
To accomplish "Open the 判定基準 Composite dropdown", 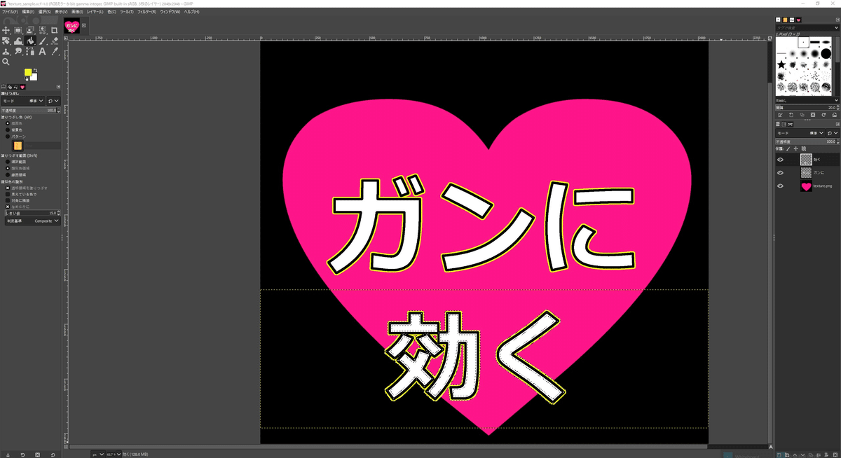I will (x=32, y=221).
